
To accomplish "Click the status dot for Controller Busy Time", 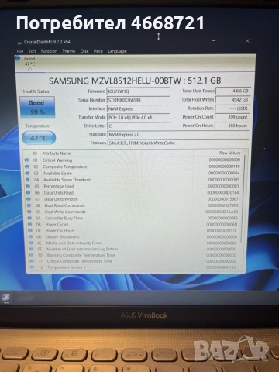I will tap(29, 218).
